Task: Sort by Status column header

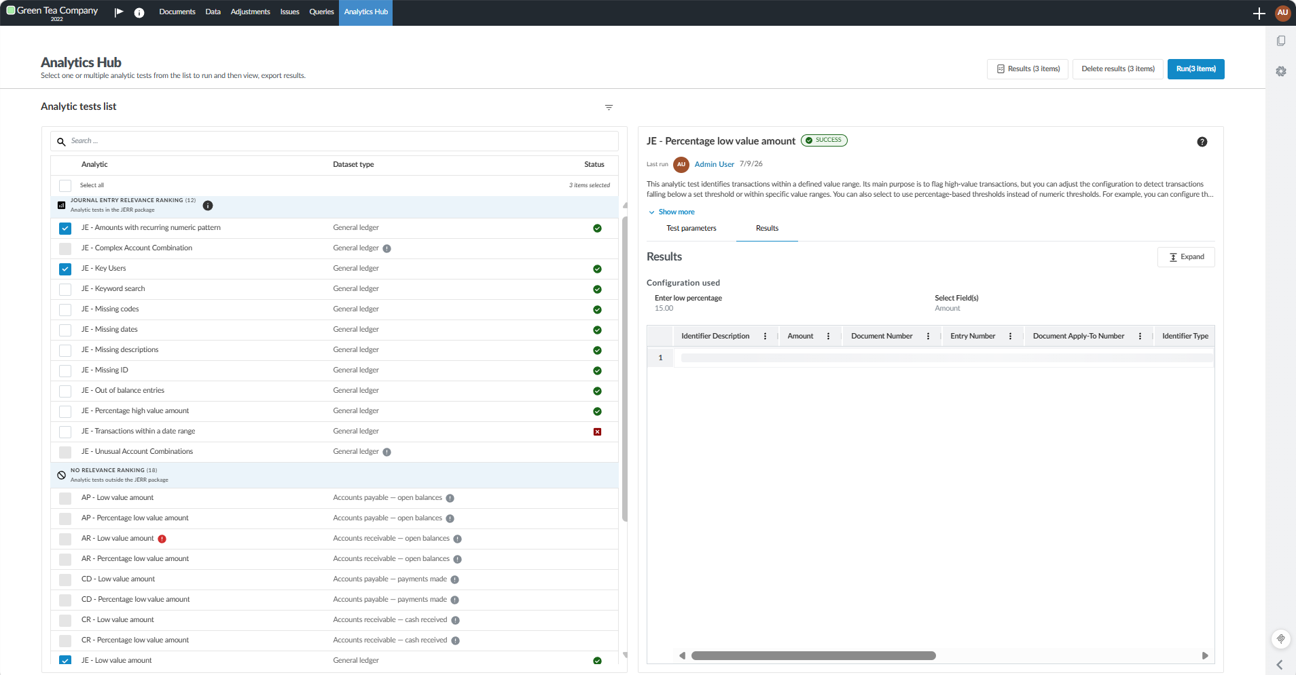Action: [594, 165]
